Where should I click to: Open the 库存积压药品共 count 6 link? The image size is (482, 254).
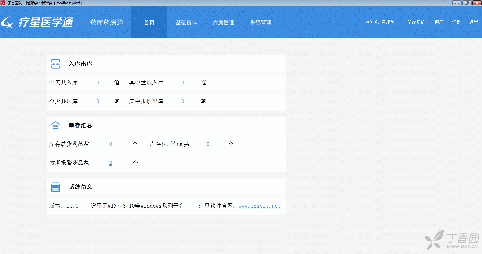(208, 144)
